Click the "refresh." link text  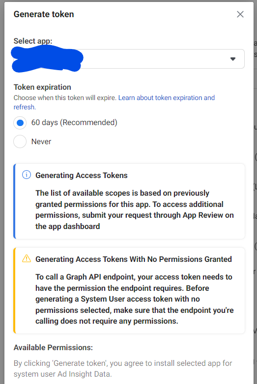pos(25,107)
